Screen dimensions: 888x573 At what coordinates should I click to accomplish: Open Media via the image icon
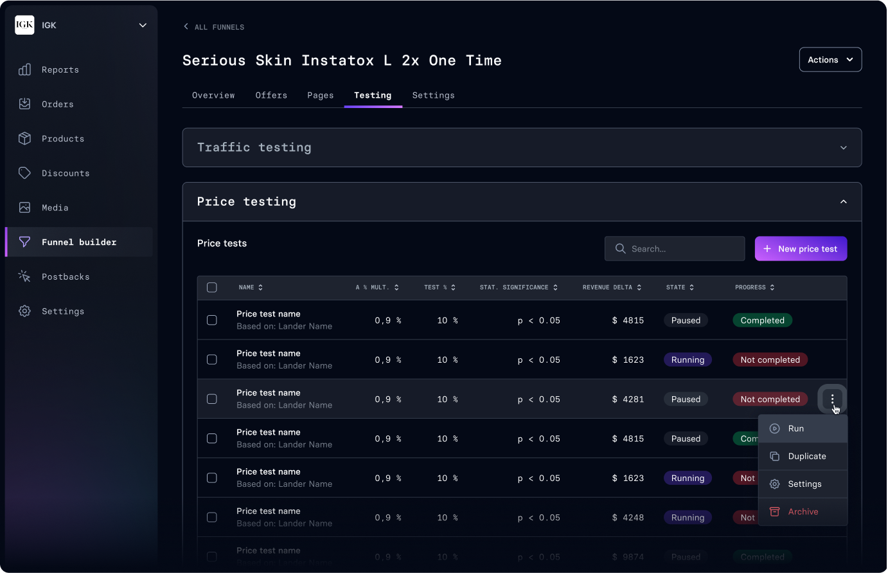24,208
